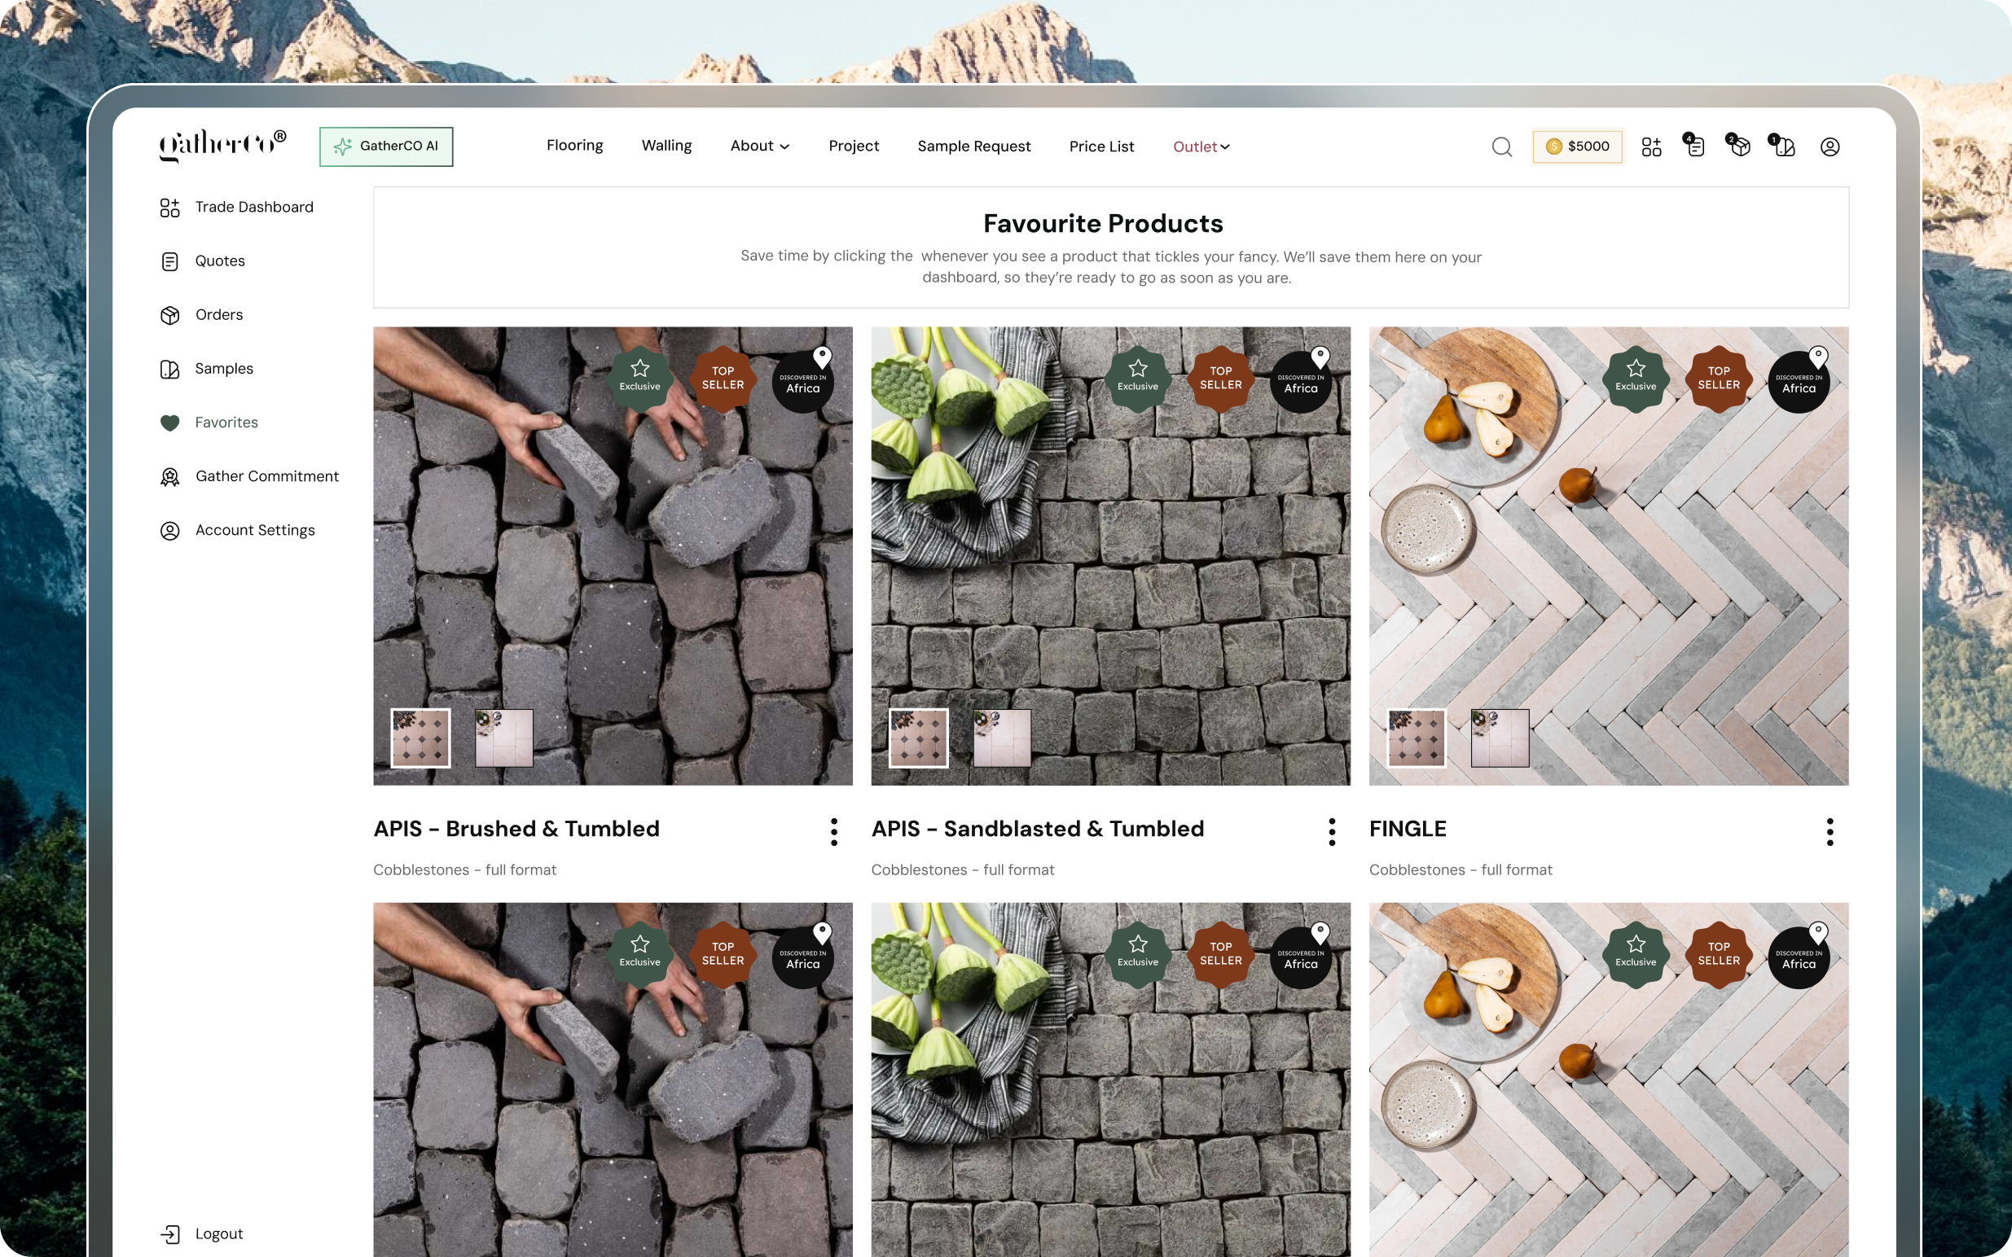
Task: Click Exclusive badge on APIS – Brushed & Tumbled
Action: 639,379
